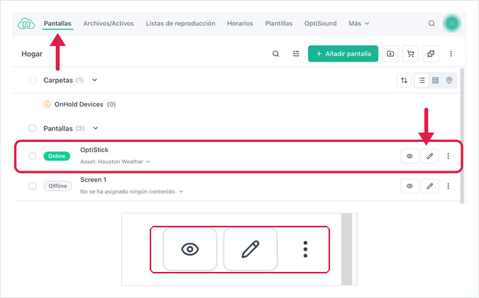This screenshot has height=298, width=479.
Task: Open search from top navigation magnifier
Action: click(431, 23)
